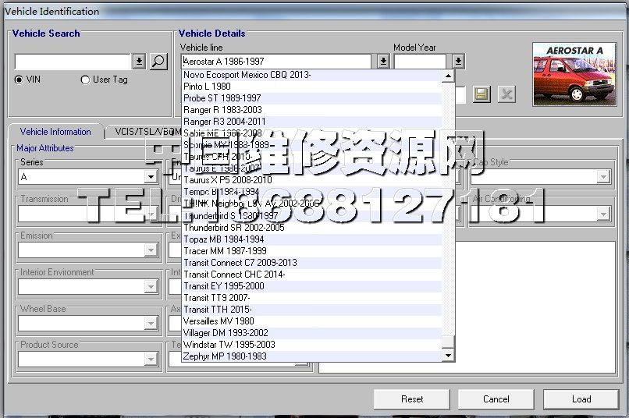Click the list scrollbar up arrow
The width and height of the screenshot is (629, 418).
pyautogui.click(x=448, y=76)
